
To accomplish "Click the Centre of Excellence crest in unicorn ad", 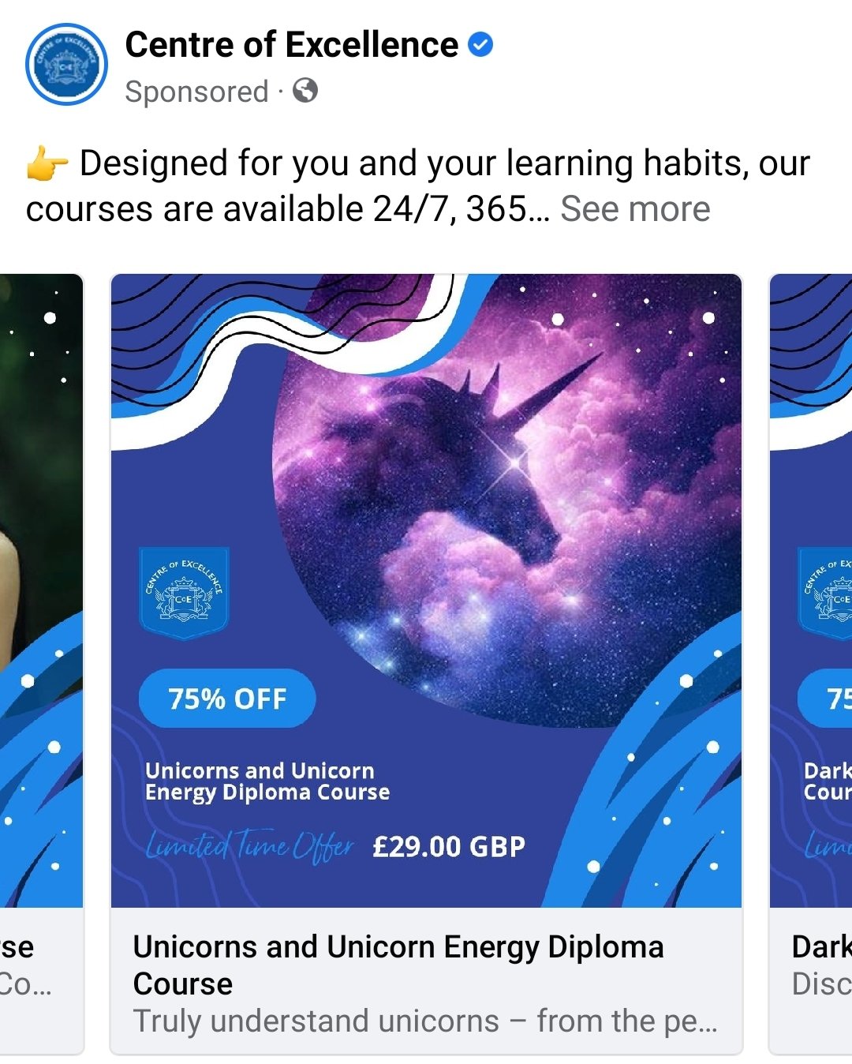I will [x=184, y=592].
